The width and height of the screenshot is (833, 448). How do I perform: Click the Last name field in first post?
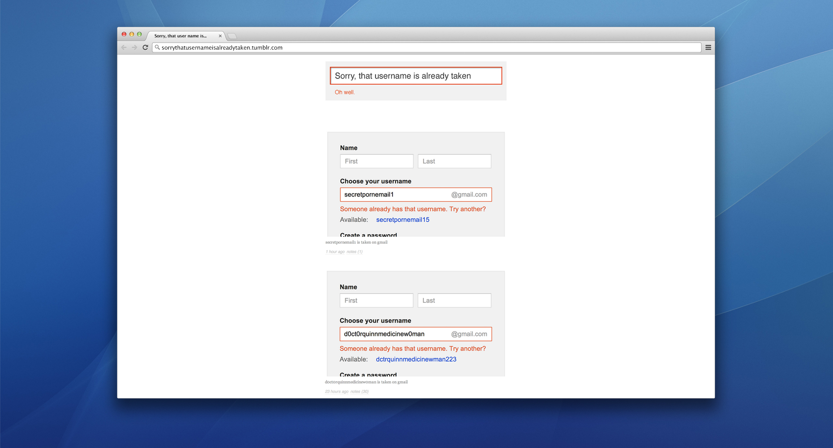455,161
